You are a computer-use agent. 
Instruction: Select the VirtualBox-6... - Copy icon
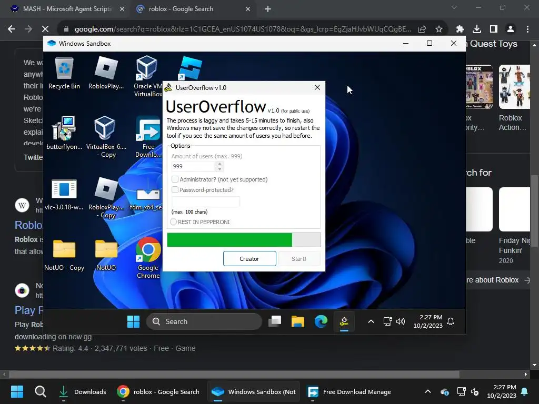106,136
